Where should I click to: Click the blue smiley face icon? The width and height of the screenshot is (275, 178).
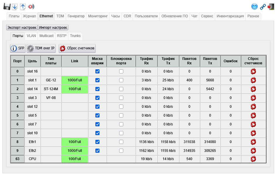pos(254,6)
